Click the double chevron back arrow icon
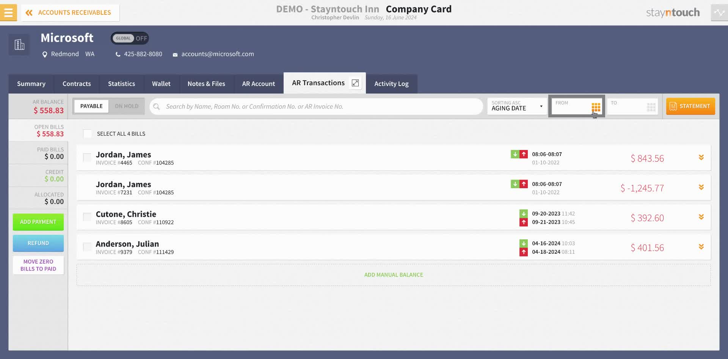The image size is (728, 359). [29, 13]
